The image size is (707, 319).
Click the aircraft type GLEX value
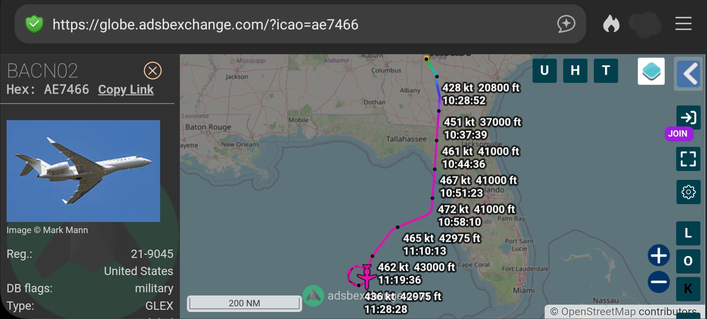pyautogui.click(x=159, y=306)
